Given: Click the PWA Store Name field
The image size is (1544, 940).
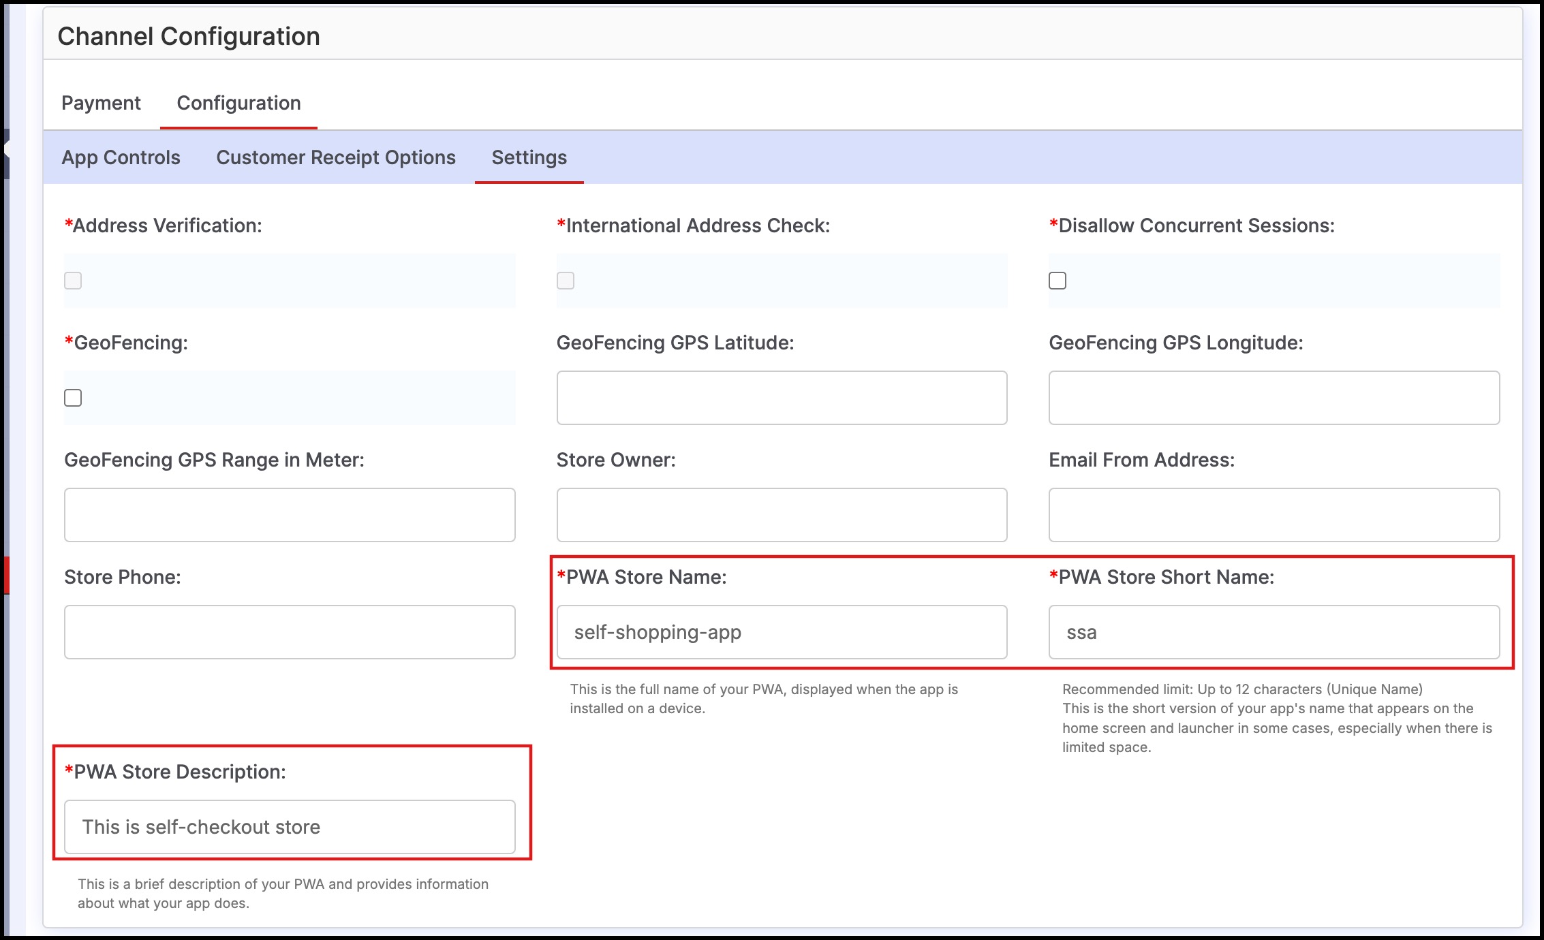Looking at the screenshot, I should (x=782, y=632).
